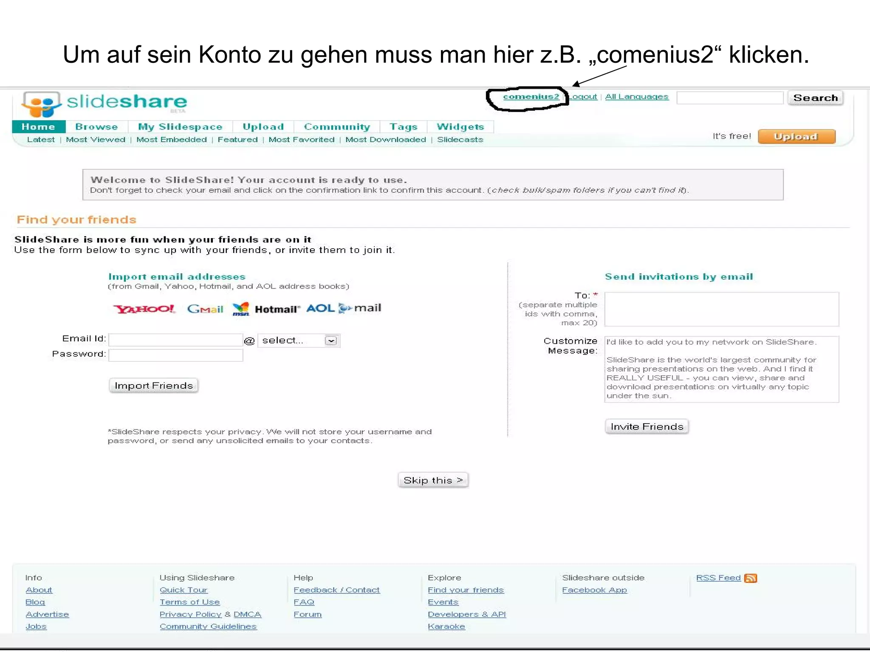Click the Email Id input field
The height and width of the screenshot is (652, 870).
tap(176, 340)
